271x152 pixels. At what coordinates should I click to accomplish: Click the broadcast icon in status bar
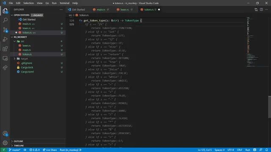[x=261, y=150]
